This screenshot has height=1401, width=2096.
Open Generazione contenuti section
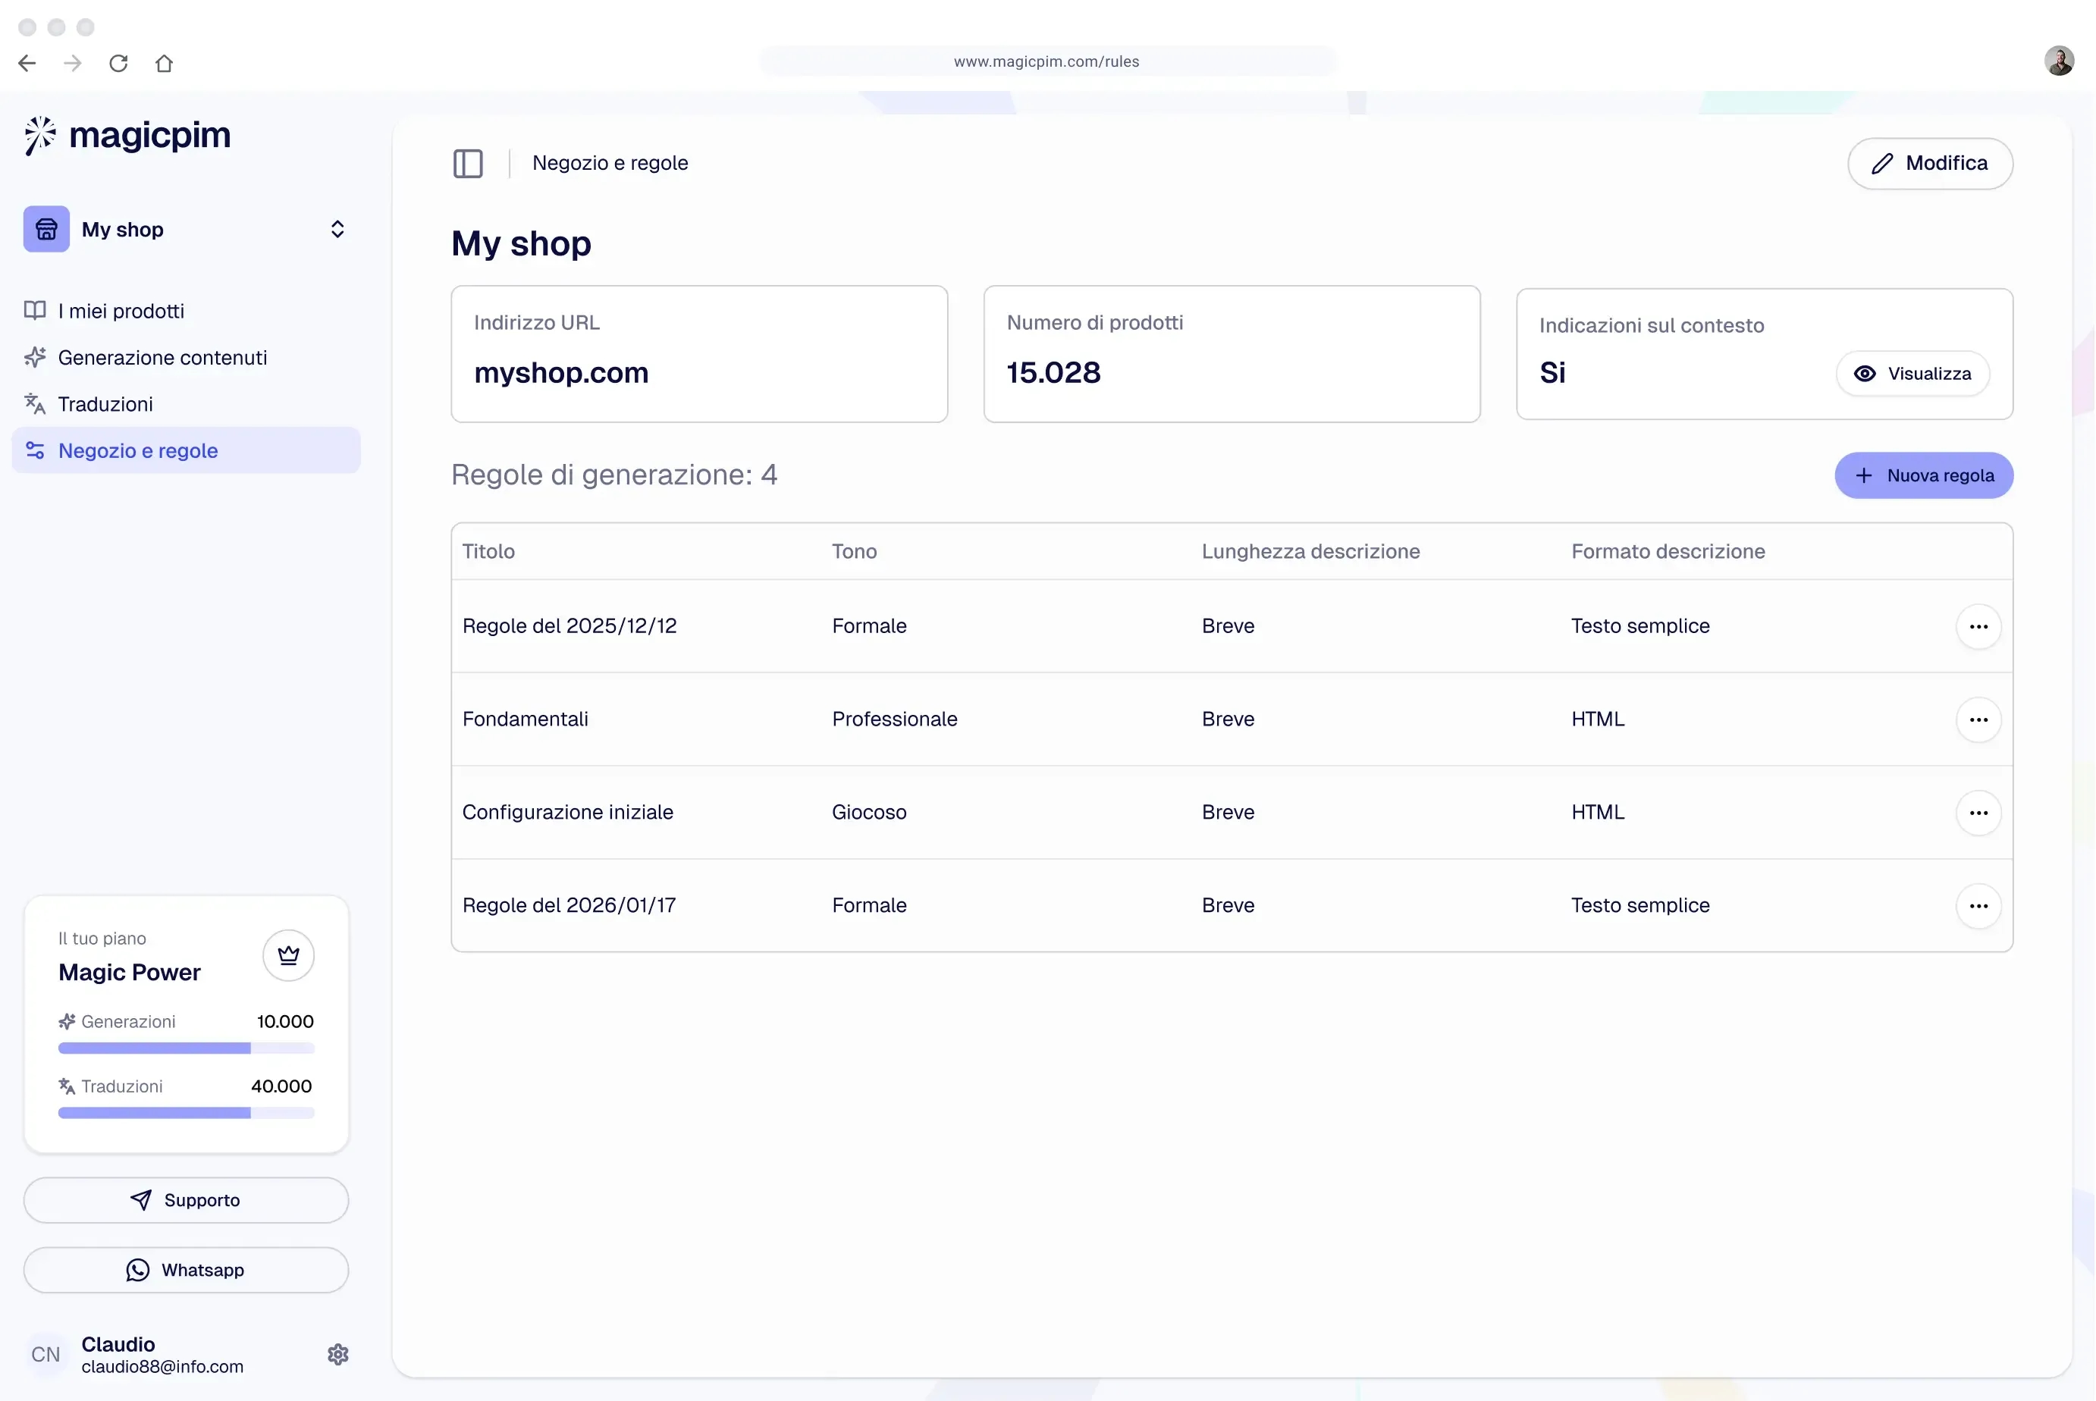[x=162, y=357]
